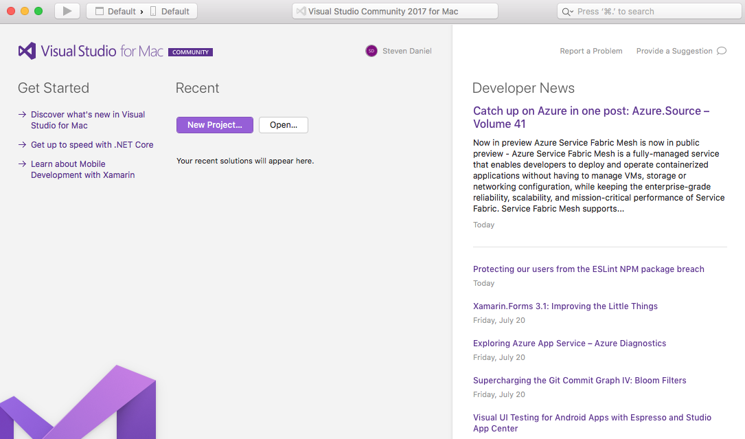Click the 'Developer News' heading
This screenshot has width=745, height=439.
[523, 88]
